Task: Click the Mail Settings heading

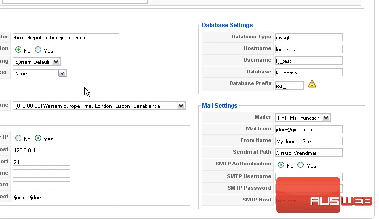Action: pyautogui.click(x=219, y=105)
